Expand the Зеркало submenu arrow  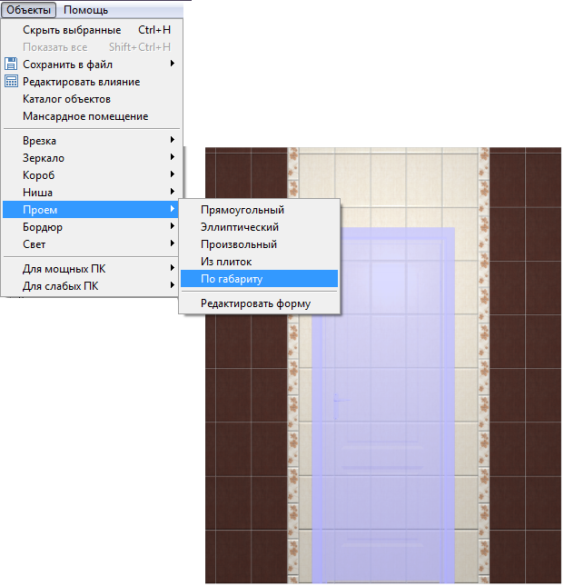pyautogui.click(x=173, y=156)
